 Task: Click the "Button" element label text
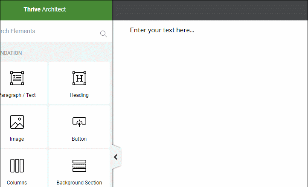(x=79, y=139)
